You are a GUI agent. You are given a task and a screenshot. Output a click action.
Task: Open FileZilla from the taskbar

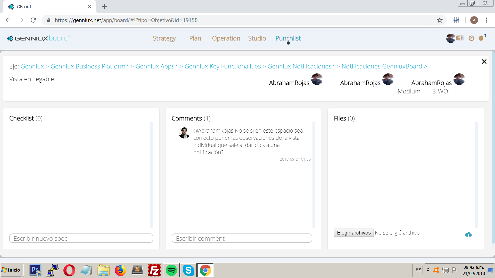click(x=154, y=270)
